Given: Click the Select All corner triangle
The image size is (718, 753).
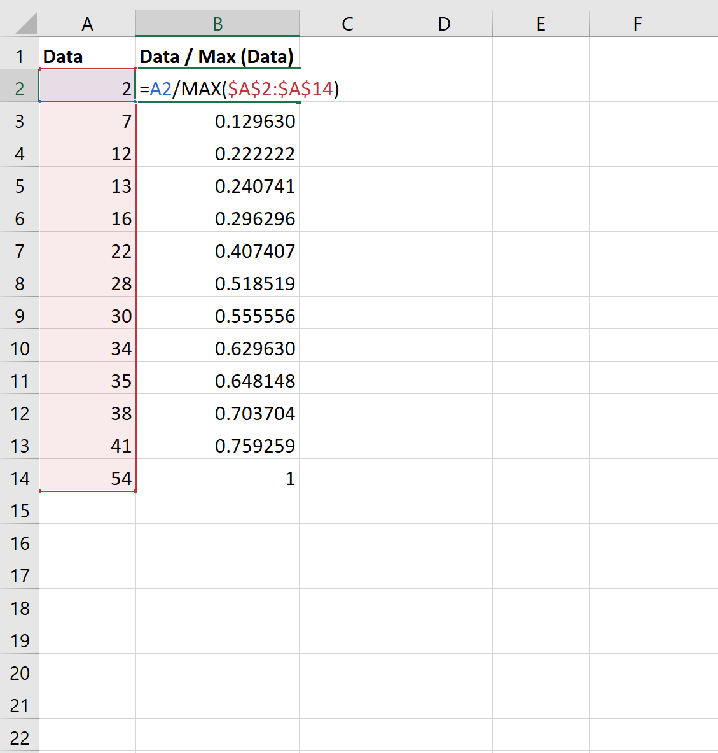Looking at the screenshot, I should click(26, 24).
